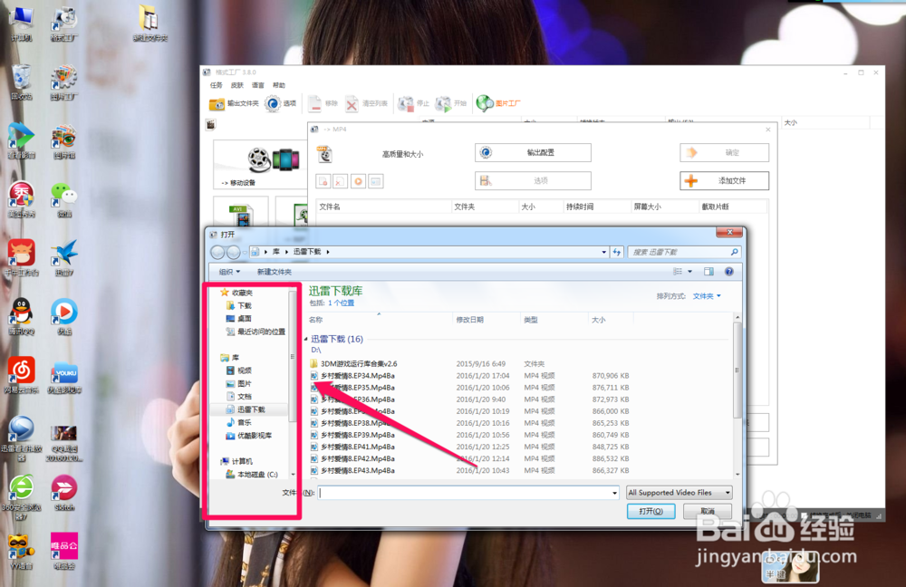Click the forward navigation arrow in Open dialog
This screenshot has height=587, width=906.
pos(234,252)
